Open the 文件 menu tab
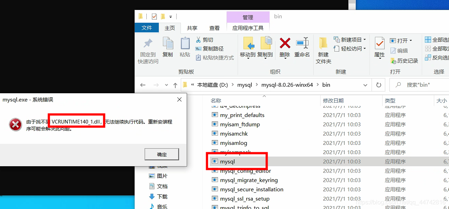449x209 pixels. coord(147,28)
